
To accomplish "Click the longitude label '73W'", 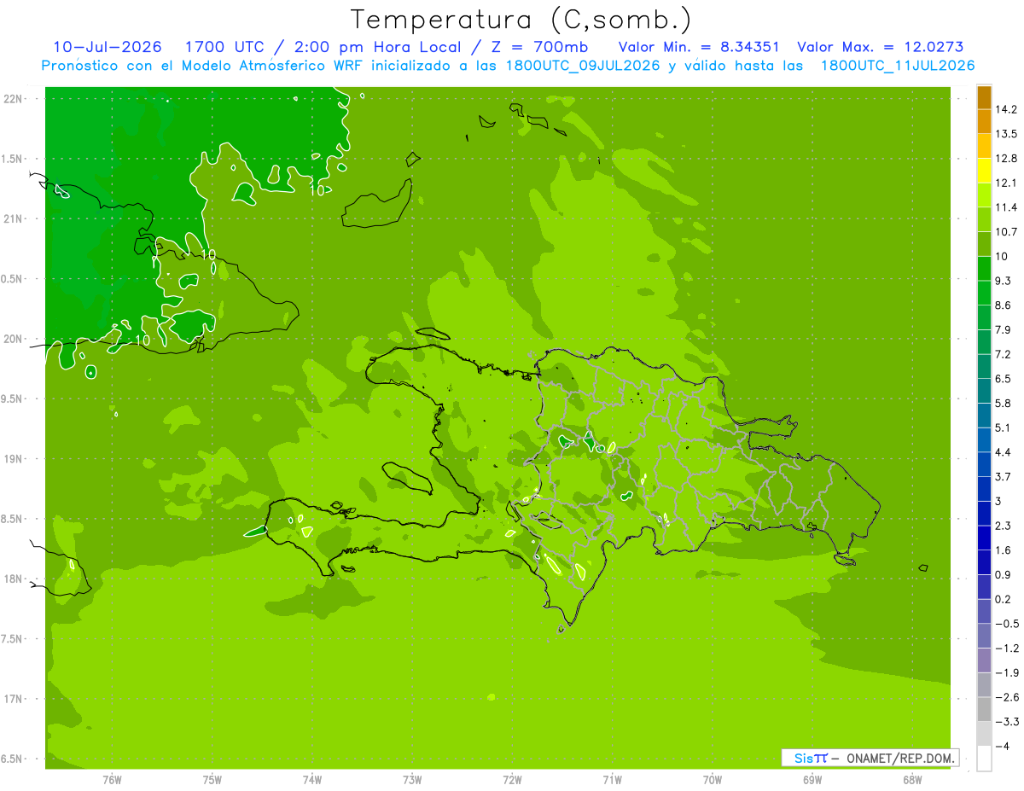I will pyautogui.click(x=411, y=779).
